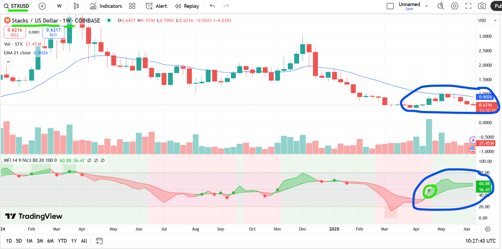
Task: Open chart settings hexagon icon
Action: pyautogui.click(x=455, y=6)
